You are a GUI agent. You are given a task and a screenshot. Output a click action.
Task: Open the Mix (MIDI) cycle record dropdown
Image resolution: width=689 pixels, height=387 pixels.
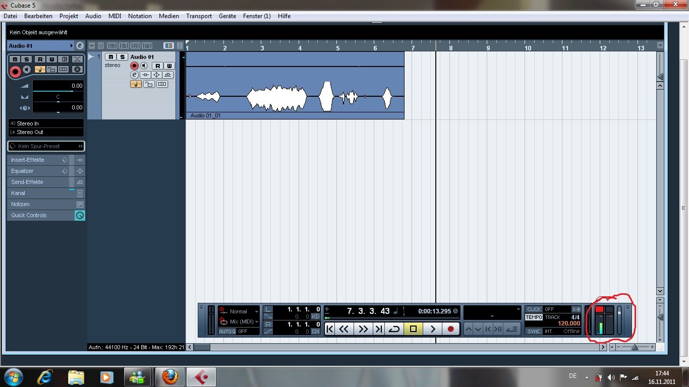(239, 321)
